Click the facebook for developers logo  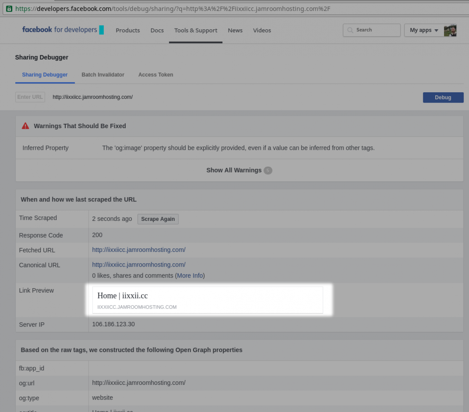[63, 30]
